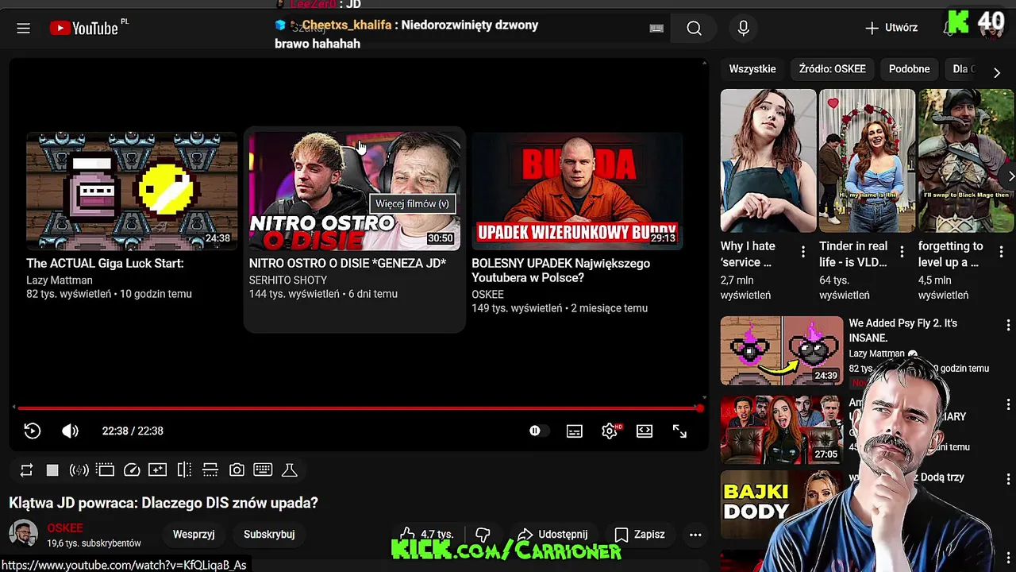Open the player settings gear
Viewport: 1016px width, 572px height.
point(610,431)
